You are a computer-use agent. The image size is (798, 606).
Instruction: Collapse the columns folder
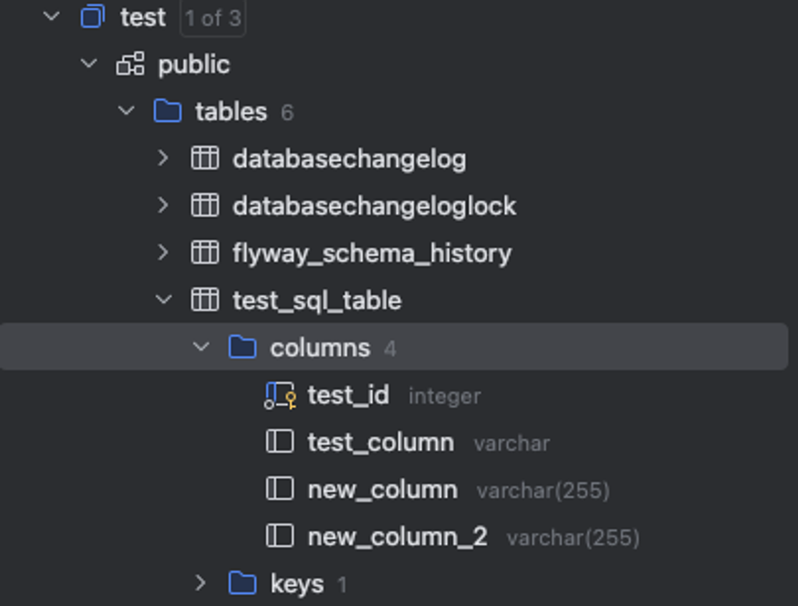[201, 348]
